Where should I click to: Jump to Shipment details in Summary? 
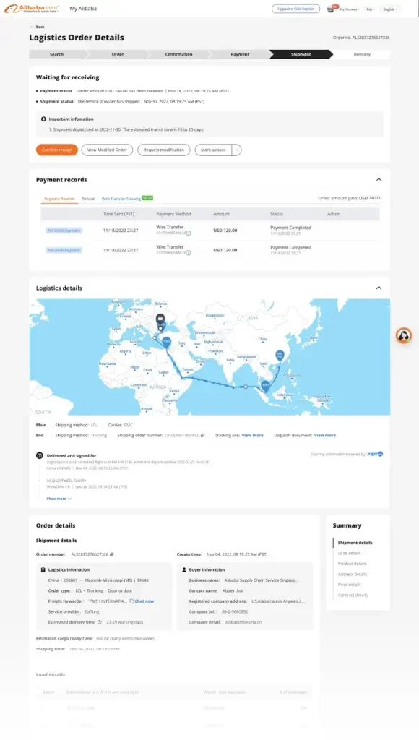point(355,543)
